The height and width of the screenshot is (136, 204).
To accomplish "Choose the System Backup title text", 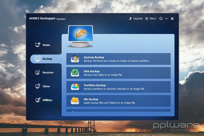I will (94, 57).
